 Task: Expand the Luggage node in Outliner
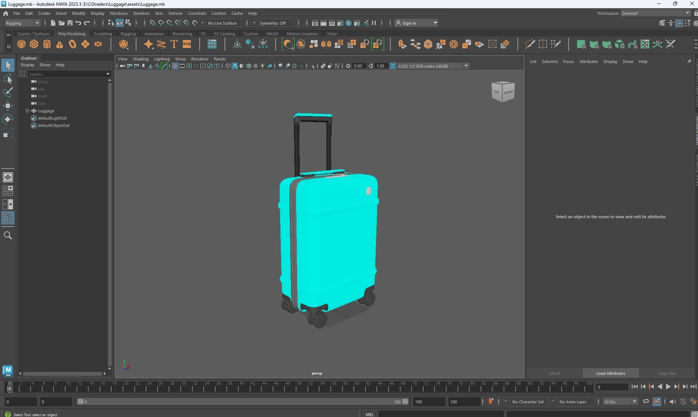click(27, 111)
